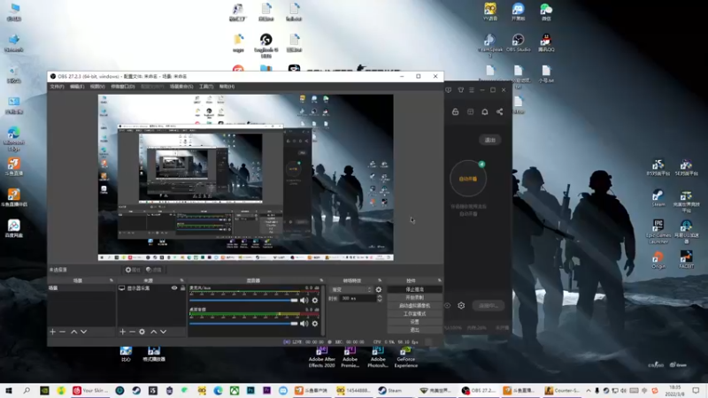Add a new scene with the plus icon
Screen dimensions: 708x398
click(x=52, y=332)
